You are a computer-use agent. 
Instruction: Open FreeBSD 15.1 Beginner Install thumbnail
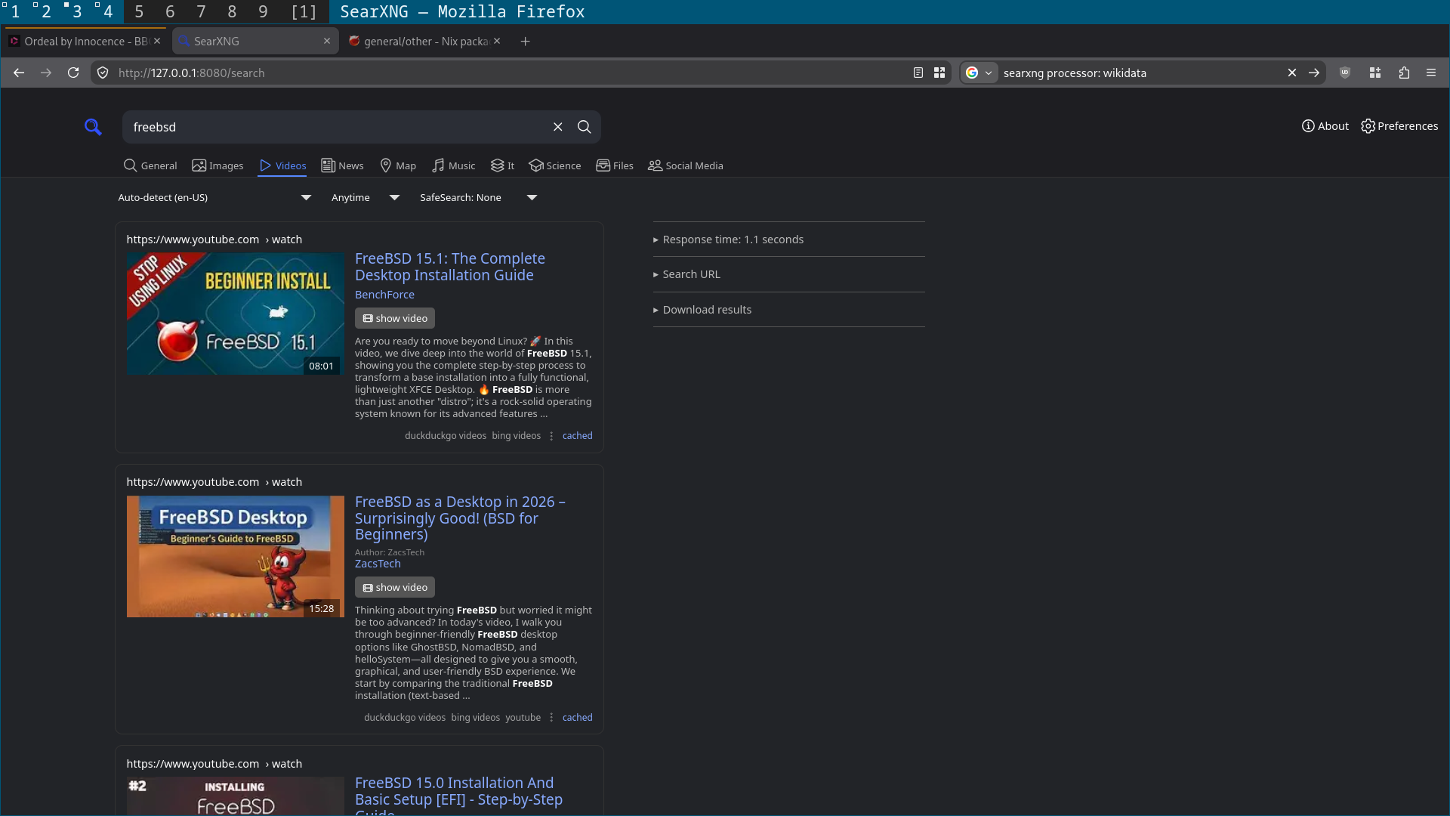[x=236, y=314]
